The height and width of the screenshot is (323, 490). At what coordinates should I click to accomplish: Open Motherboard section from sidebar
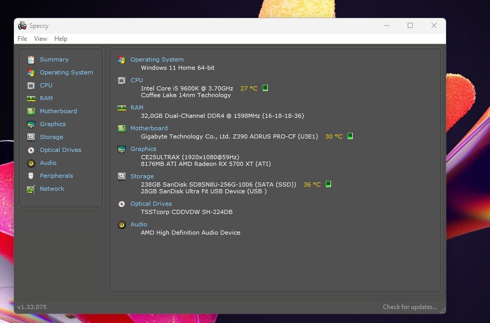click(x=59, y=111)
